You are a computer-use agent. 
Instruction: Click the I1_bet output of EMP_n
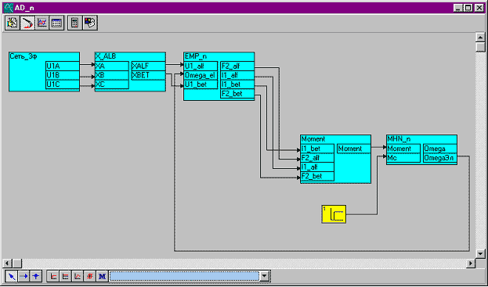237,84
